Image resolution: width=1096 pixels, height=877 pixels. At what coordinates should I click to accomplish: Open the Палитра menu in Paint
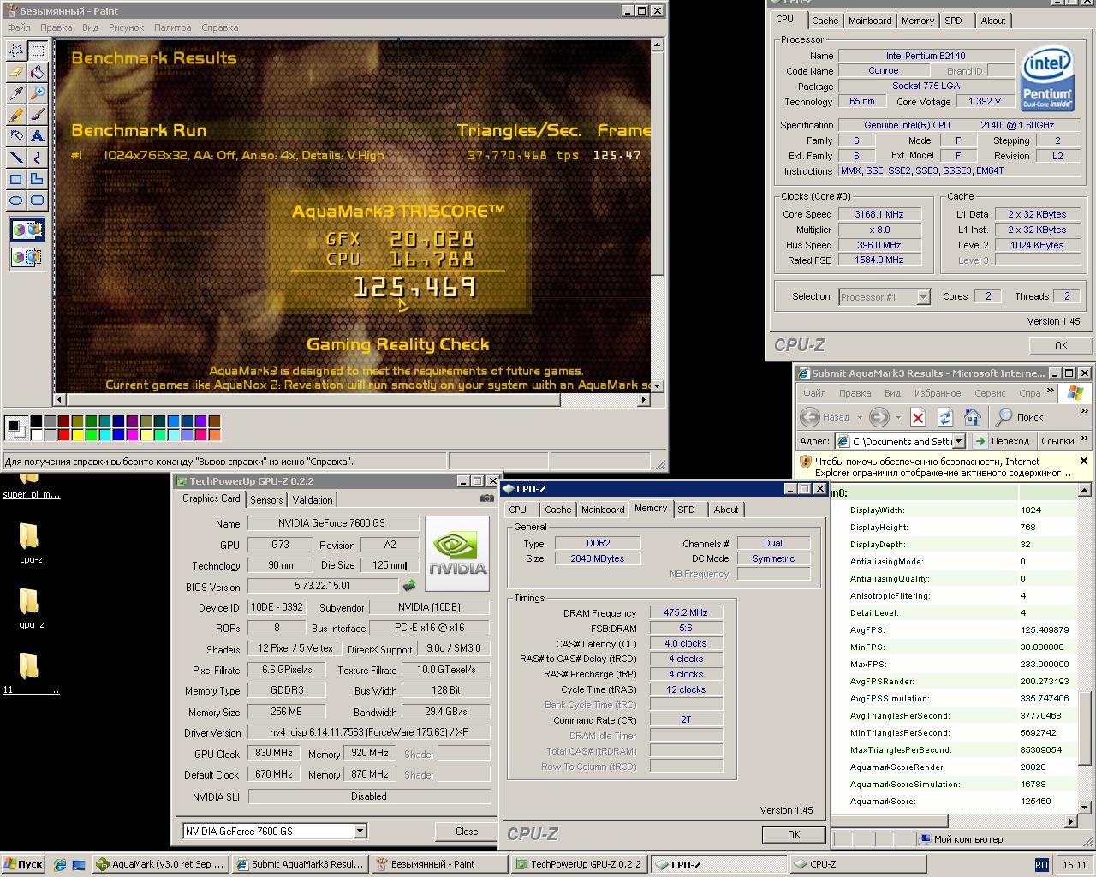[x=173, y=27]
